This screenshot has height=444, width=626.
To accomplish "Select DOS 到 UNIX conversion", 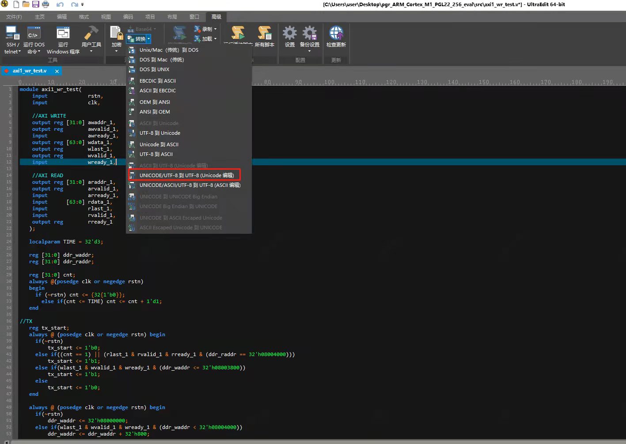I will tap(154, 69).
